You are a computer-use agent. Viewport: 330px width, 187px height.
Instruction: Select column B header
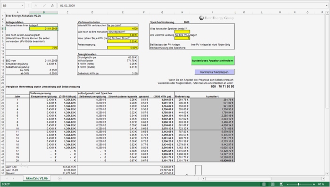coord(44,12)
